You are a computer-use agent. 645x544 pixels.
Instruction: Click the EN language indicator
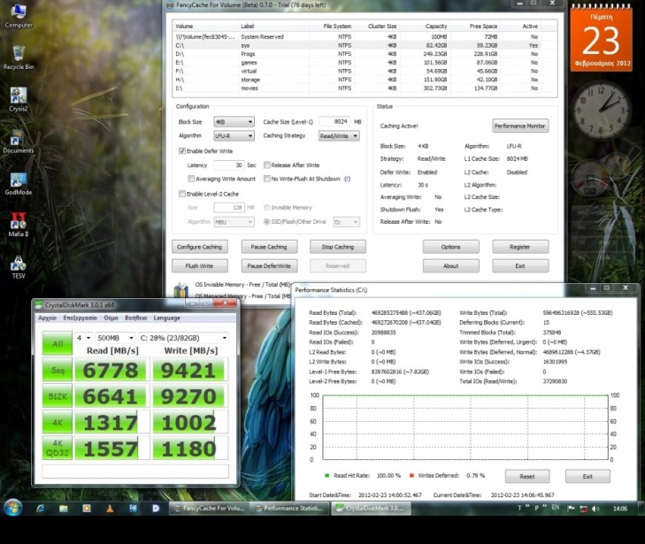pyautogui.click(x=556, y=508)
